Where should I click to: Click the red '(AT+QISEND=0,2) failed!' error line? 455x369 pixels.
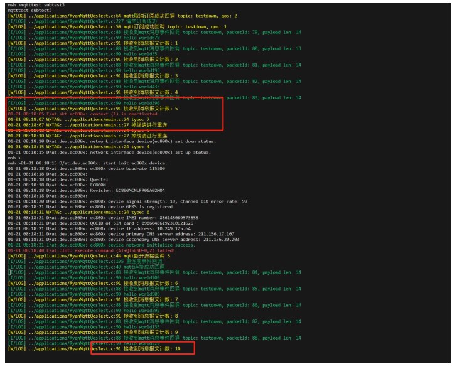pos(92,250)
